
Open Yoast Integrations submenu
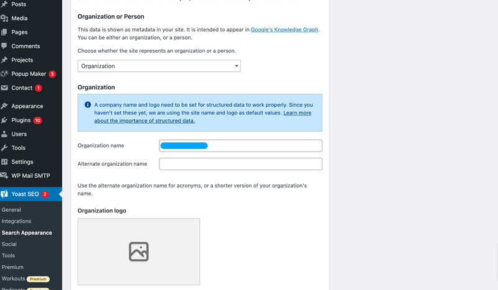(x=16, y=221)
